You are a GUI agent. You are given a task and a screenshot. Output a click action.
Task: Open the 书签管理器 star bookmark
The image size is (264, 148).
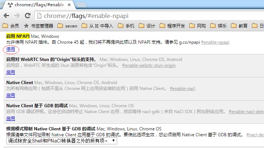[38, 26]
